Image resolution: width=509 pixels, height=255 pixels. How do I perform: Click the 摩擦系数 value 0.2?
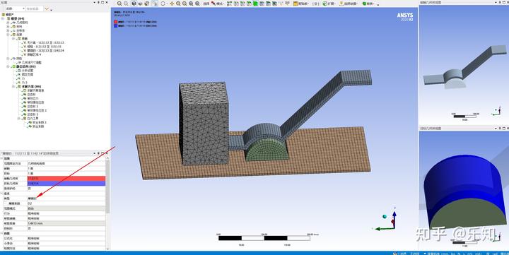pyautogui.click(x=66, y=203)
